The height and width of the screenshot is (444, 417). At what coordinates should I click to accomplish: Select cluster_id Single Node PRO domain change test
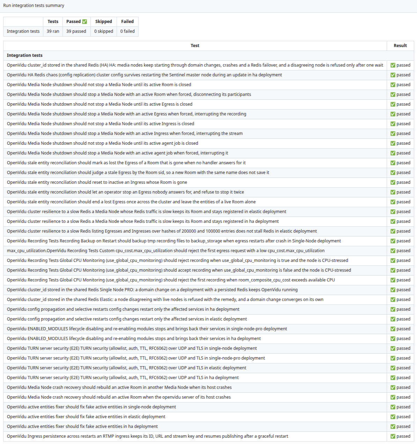coord(152,290)
